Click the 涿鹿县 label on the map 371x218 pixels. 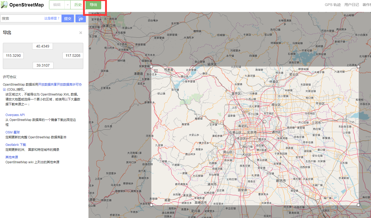coord(138,74)
